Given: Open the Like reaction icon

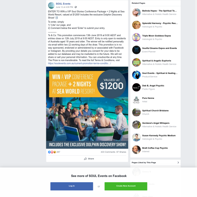Looking at the screenshot, I should 49,152.
